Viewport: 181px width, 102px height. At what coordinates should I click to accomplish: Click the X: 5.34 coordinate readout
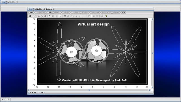[33, 93]
